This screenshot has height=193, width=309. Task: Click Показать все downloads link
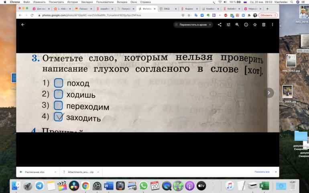262,172
